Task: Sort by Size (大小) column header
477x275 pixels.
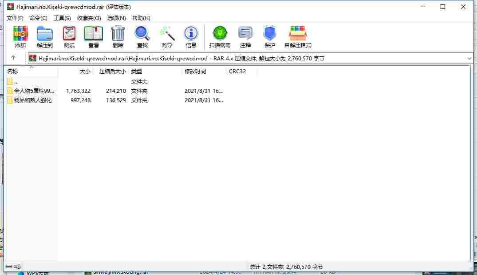Action: tap(76, 71)
